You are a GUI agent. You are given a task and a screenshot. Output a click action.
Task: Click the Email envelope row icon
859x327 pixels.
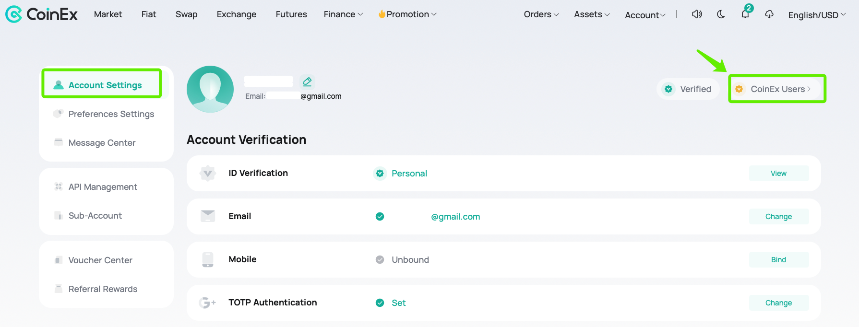click(208, 216)
